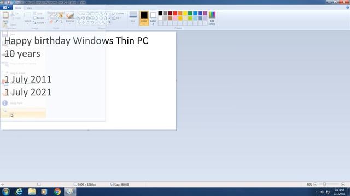This screenshot has width=350, height=196.
Task: Click the zoom in plus button
Action: (x=343, y=185)
